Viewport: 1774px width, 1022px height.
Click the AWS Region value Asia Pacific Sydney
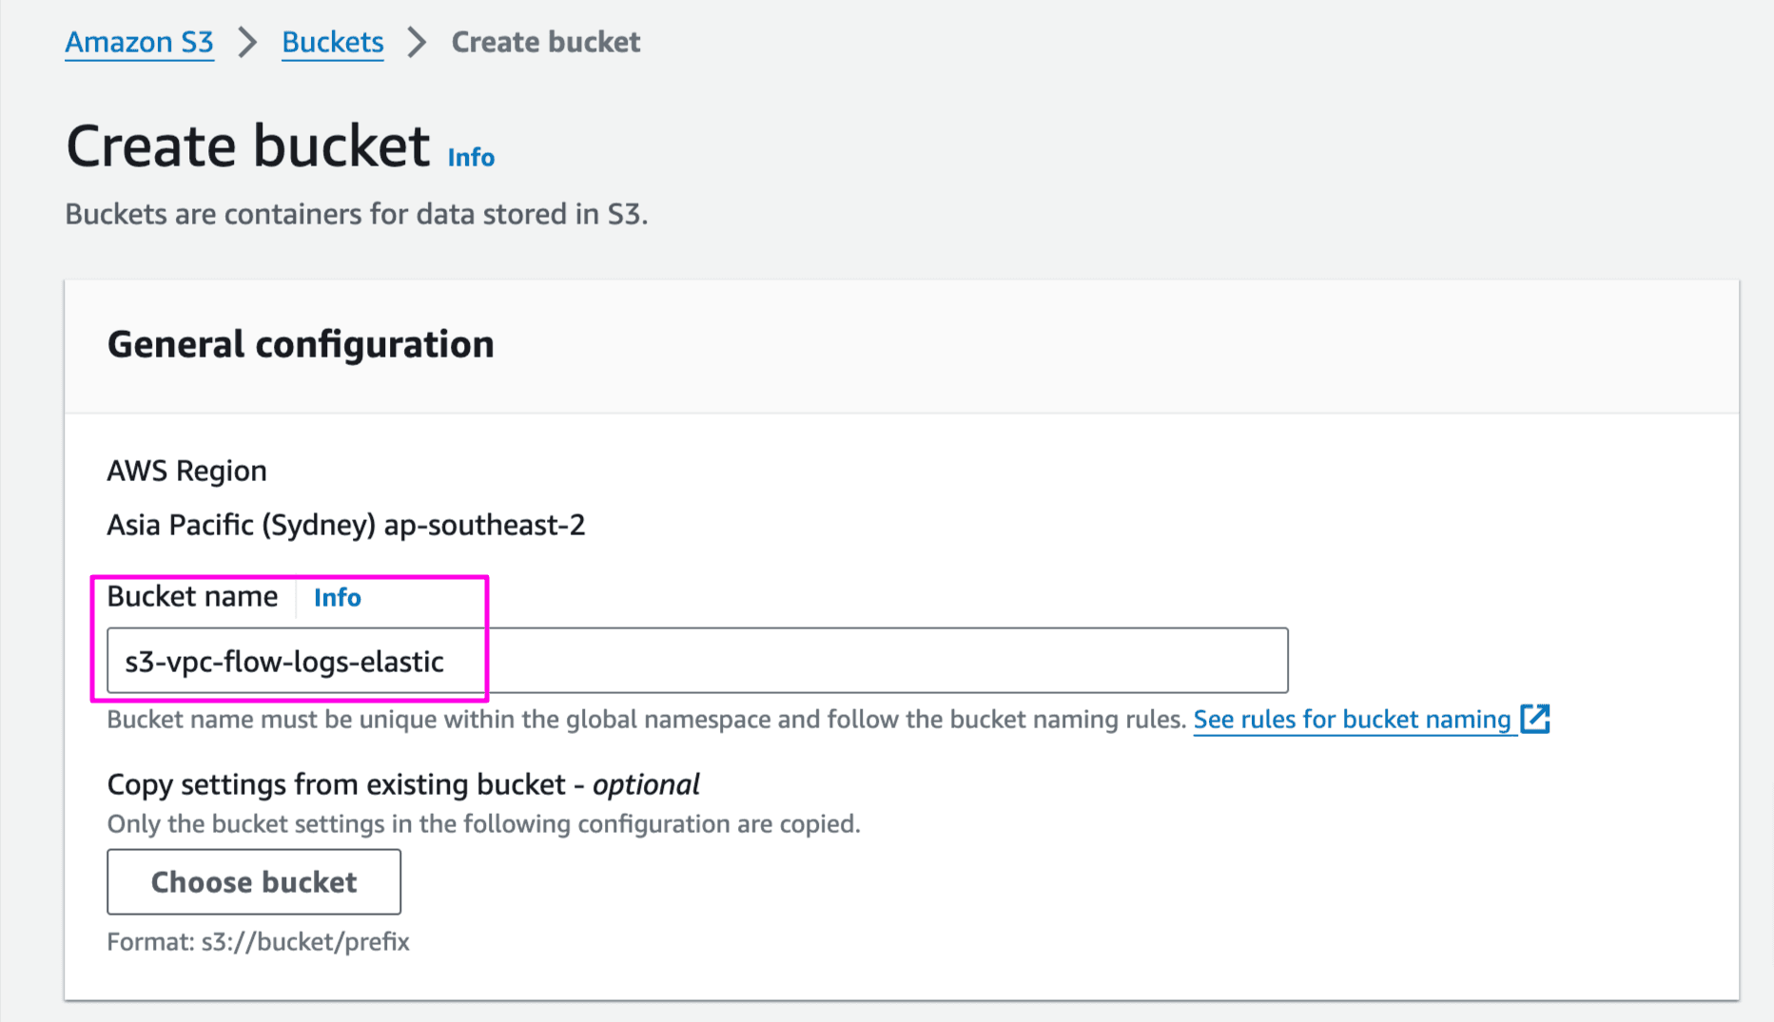(346, 524)
